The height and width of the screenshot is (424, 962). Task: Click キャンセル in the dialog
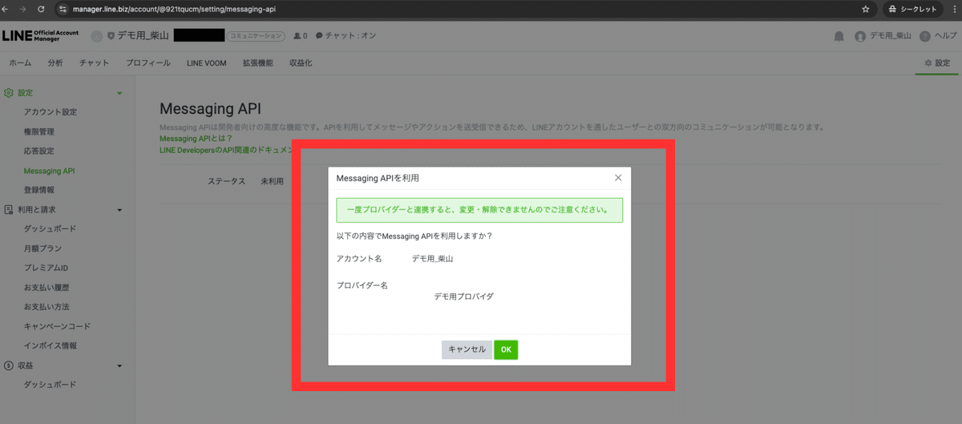(x=467, y=349)
